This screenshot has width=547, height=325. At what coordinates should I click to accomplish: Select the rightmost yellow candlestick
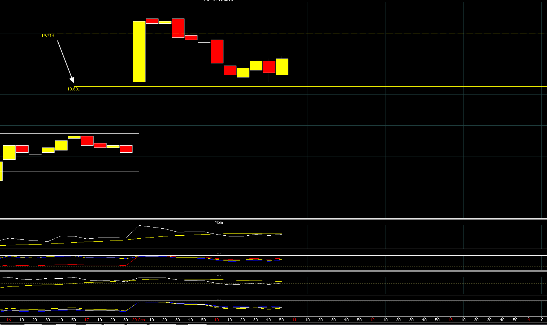pos(282,67)
